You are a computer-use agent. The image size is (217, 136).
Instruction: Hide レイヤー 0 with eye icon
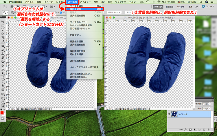pos(169,114)
